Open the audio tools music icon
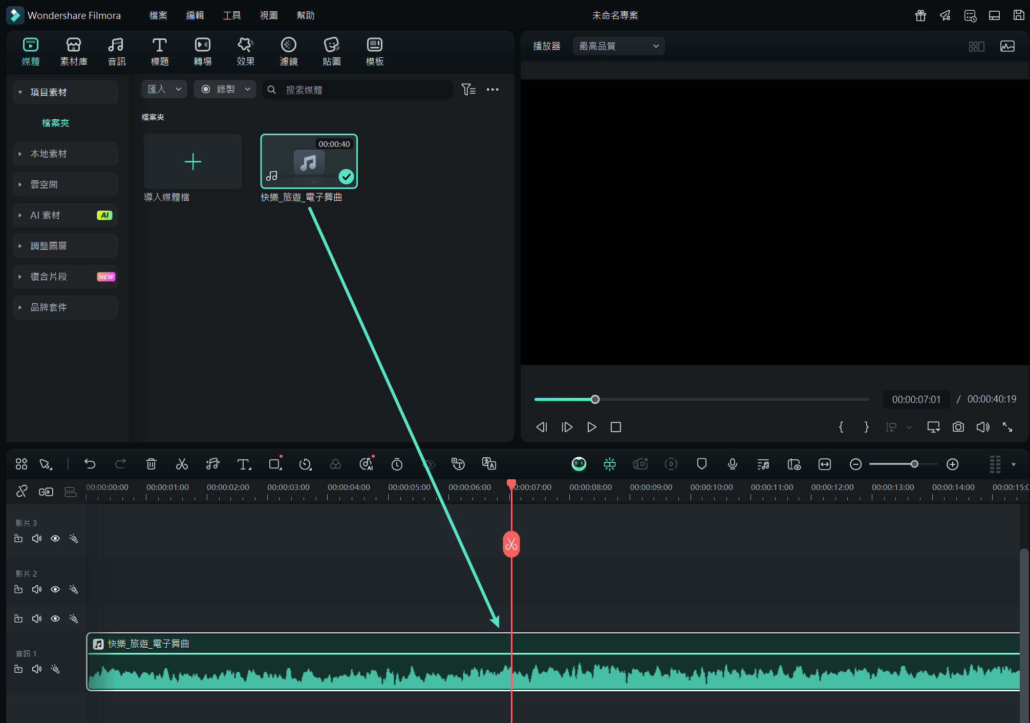 212,464
